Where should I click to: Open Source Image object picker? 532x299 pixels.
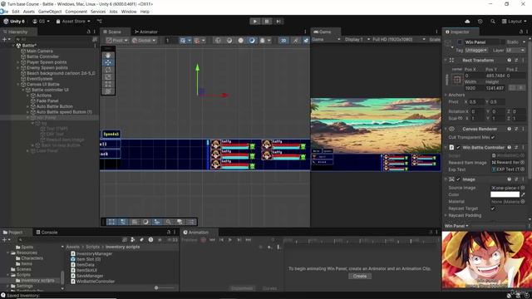pyautogui.click(x=523, y=188)
